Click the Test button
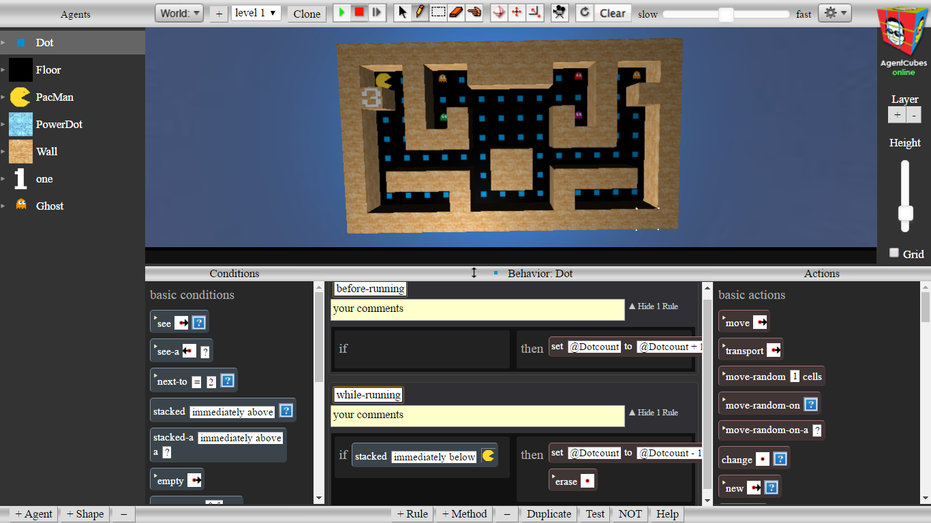The image size is (931, 523). point(595,514)
